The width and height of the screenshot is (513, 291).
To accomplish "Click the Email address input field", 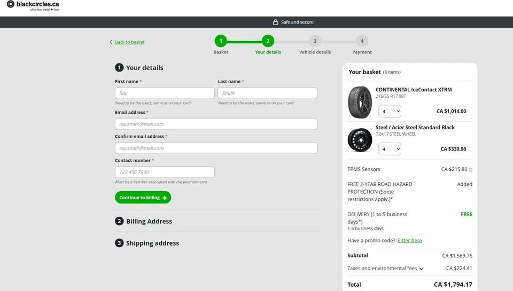I will [x=216, y=124].
